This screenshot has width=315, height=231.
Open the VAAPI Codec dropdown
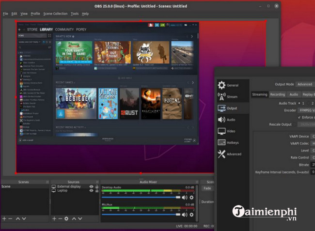tap(313, 143)
